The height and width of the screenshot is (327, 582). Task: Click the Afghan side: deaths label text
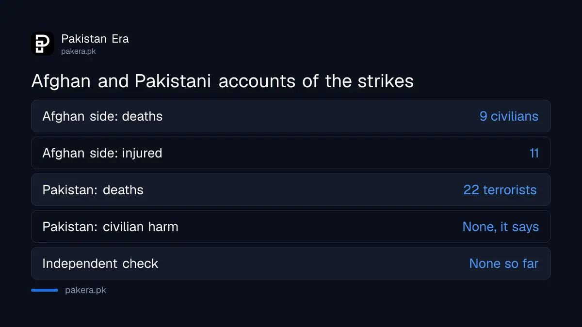[102, 116]
